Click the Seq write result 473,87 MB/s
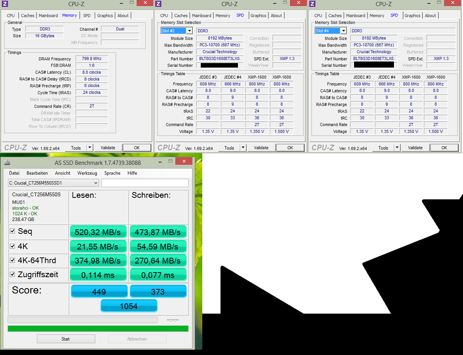Viewport: 463px width, 355px height. [x=158, y=232]
